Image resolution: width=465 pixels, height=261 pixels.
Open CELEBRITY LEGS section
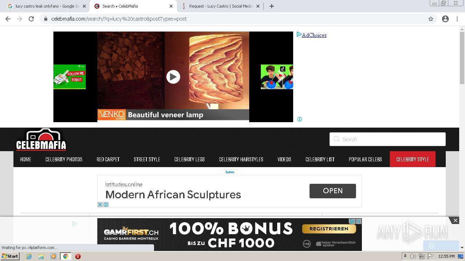(x=190, y=159)
